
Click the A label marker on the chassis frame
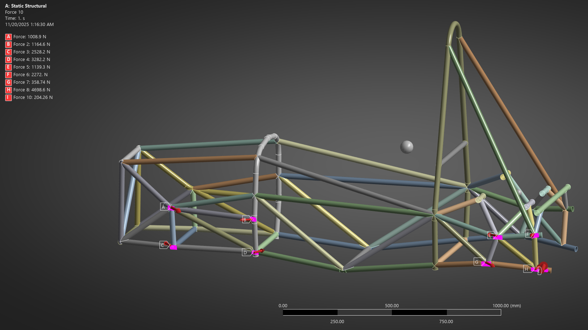[163, 207]
